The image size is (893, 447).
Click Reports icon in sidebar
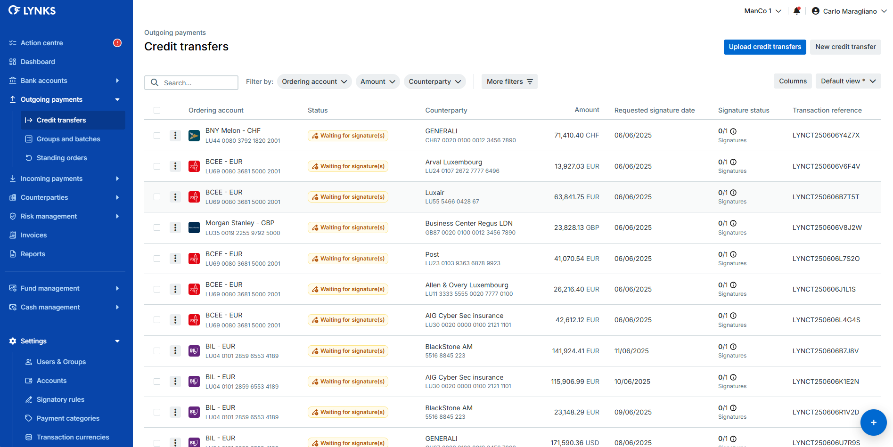(13, 254)
